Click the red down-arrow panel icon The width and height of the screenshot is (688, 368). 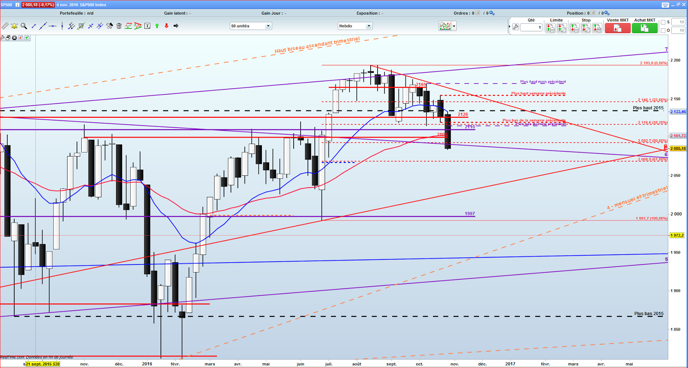tap(20, 38)
